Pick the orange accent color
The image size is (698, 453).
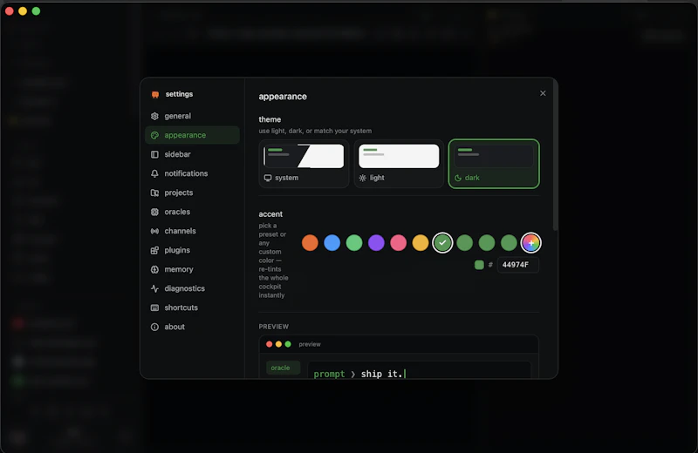pyautogui.click(x=310, y=243)
